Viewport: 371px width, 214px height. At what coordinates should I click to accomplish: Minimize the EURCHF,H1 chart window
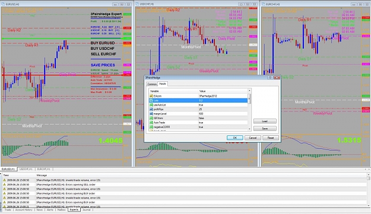354,4
